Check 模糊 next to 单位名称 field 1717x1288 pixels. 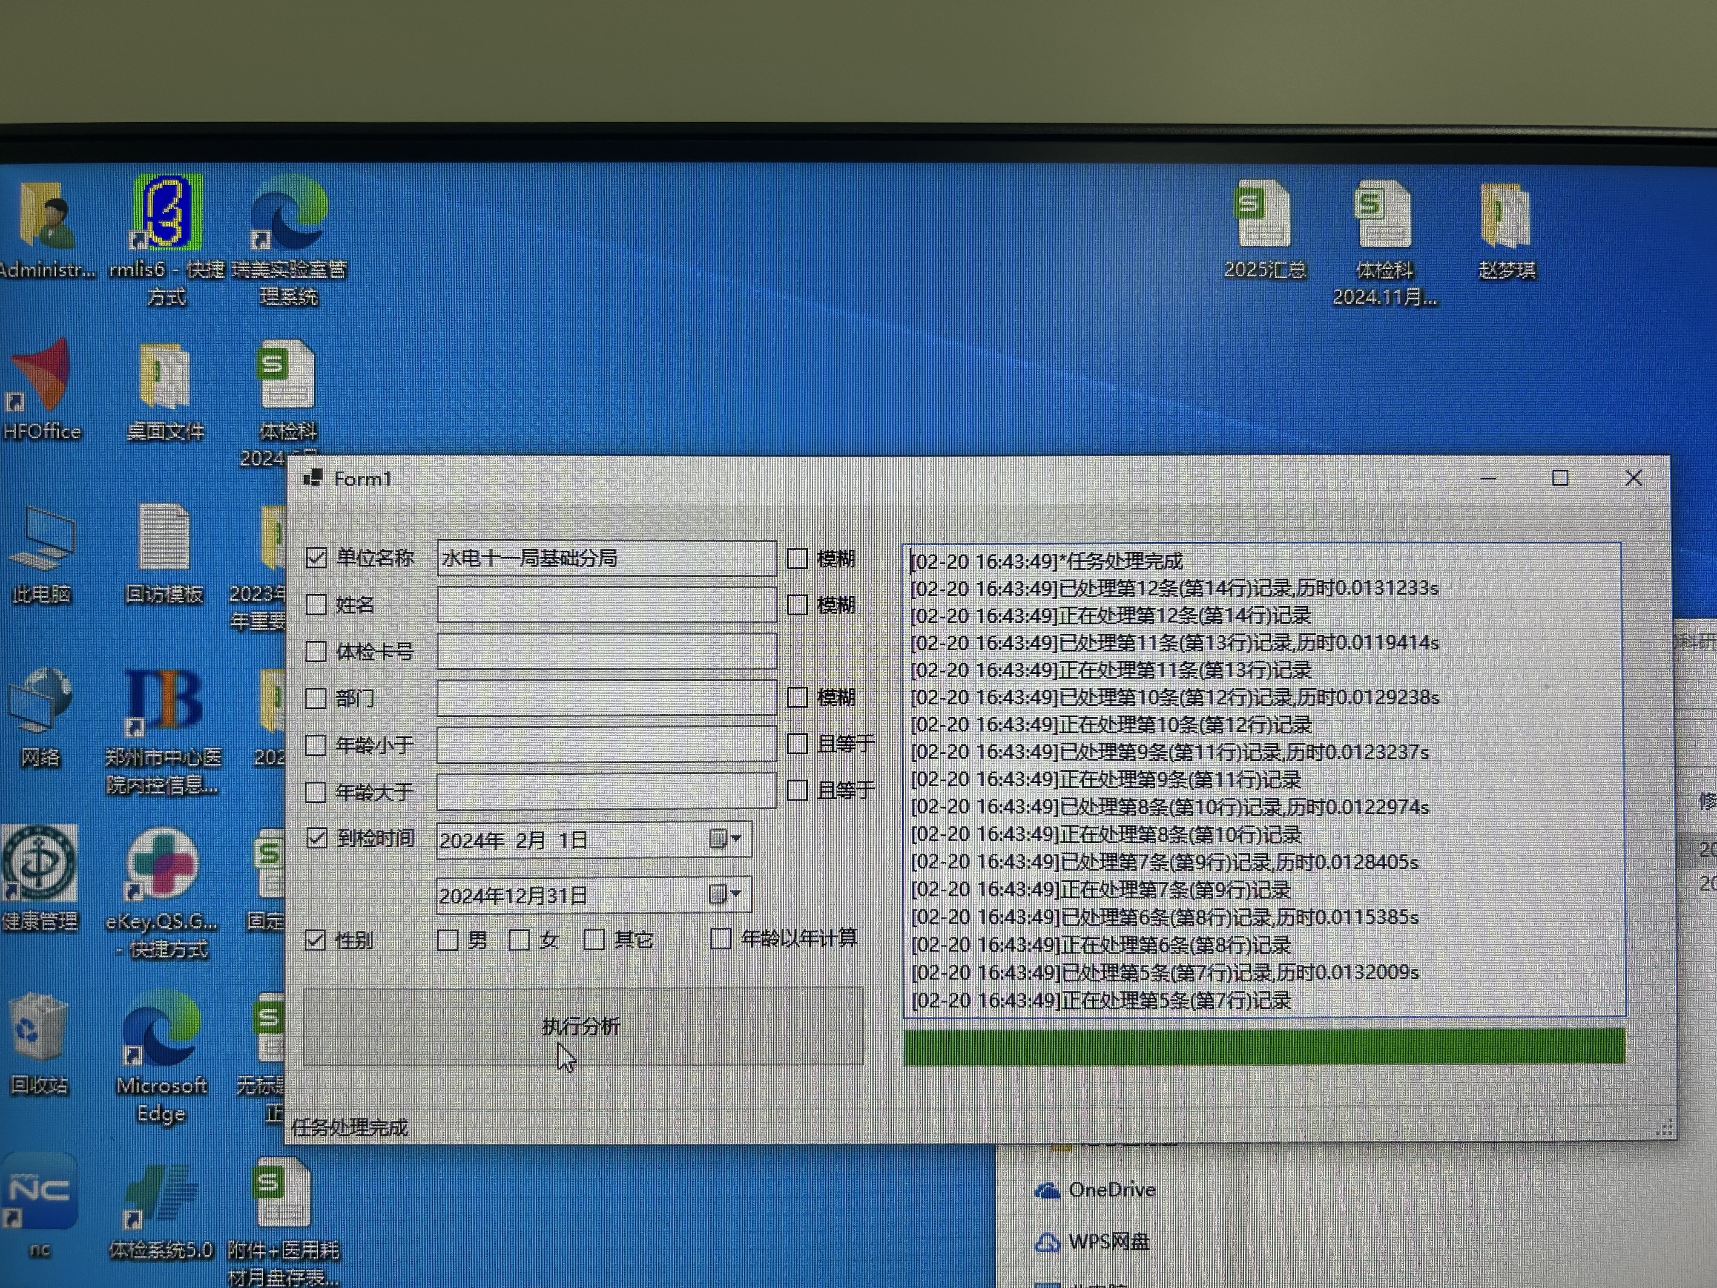click(797, 558)
